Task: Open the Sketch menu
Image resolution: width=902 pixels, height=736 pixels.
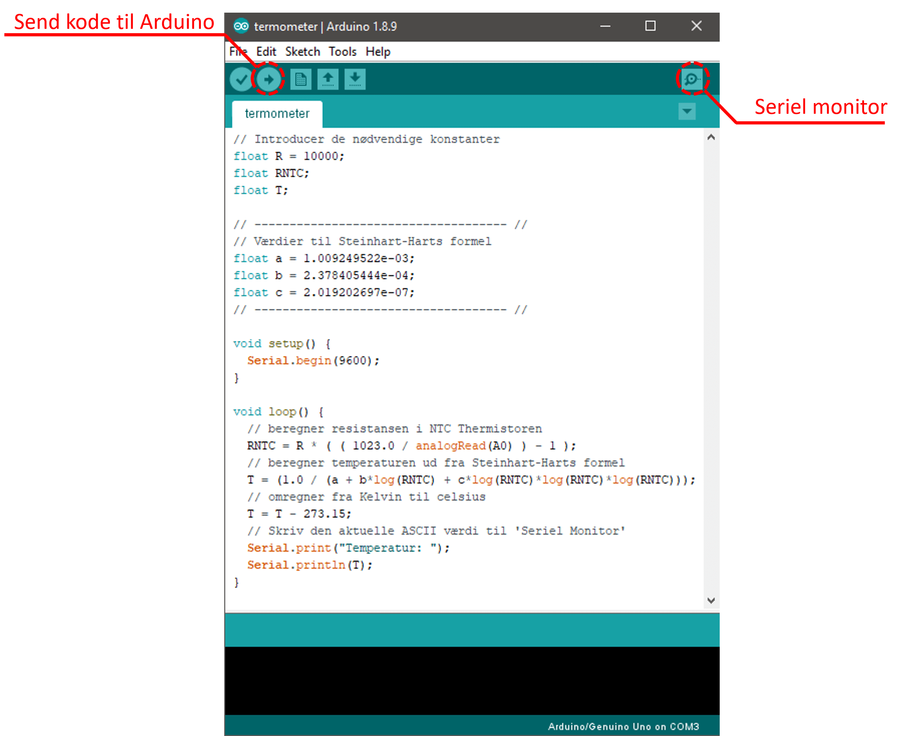Action: point(303,52)
